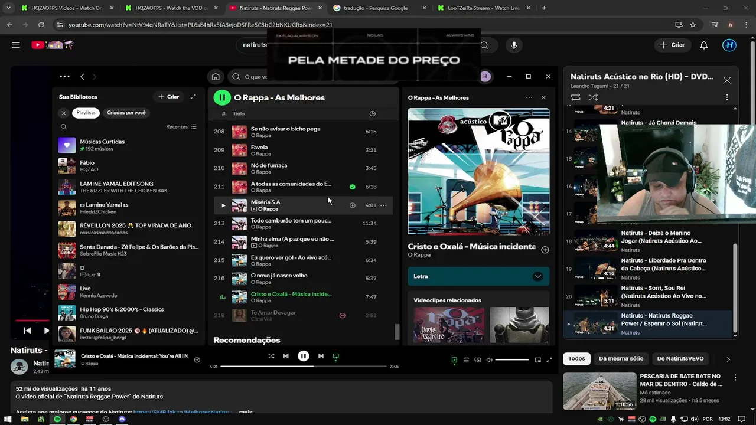Skip to the next track in Spotify
The image size is (756, 425).
[x=321, y=356]
